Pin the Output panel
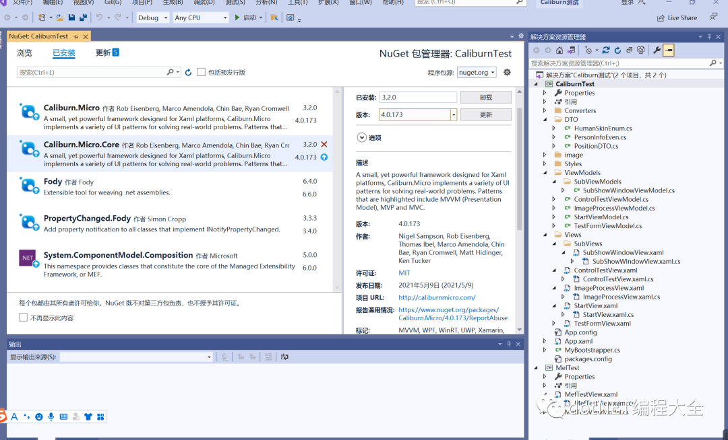Image resolution: width=728 pixels, height=440 pixels. click(x=509, y=344)
